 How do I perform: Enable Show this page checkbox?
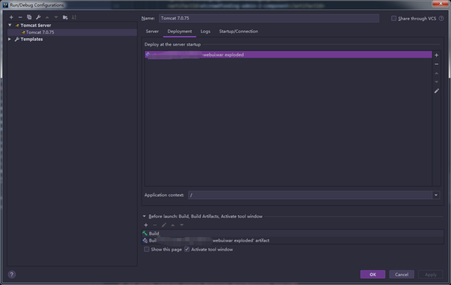click(x=147, y=249)
